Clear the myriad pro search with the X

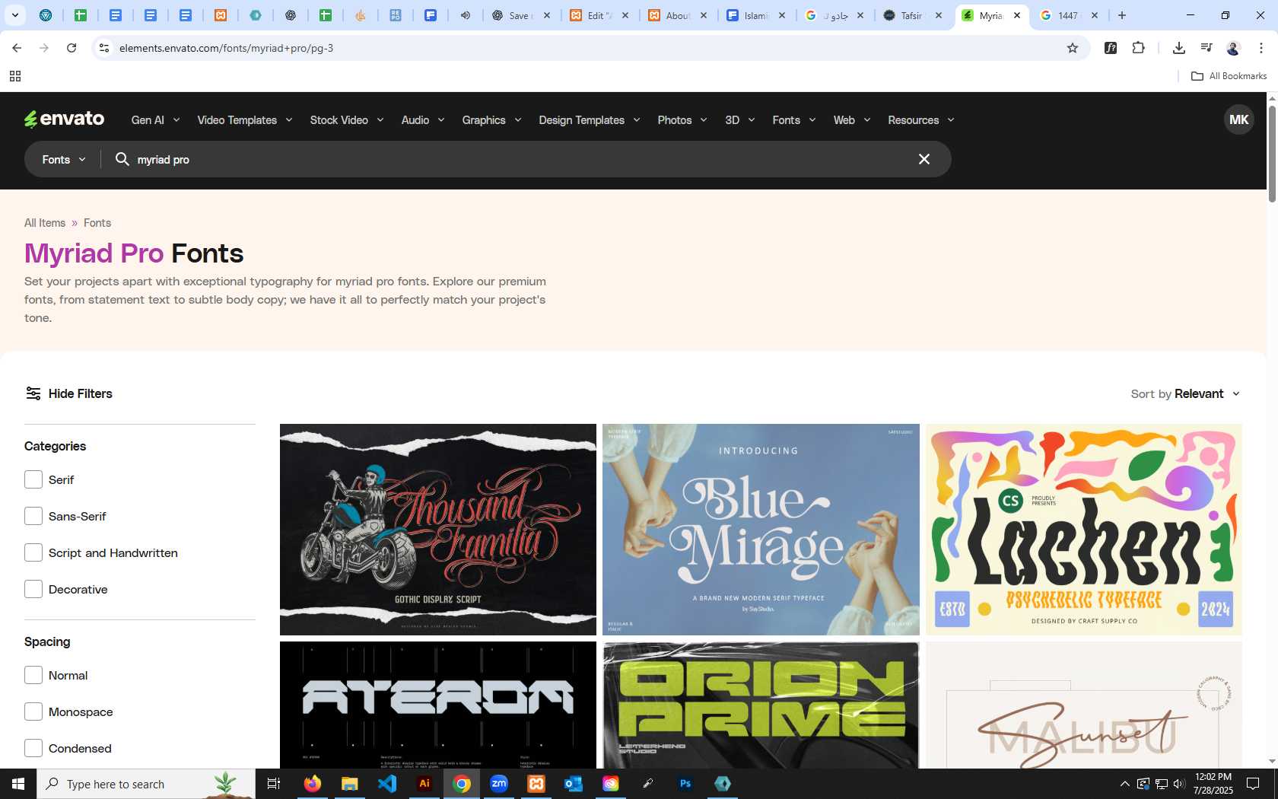(x=924, y=159)
